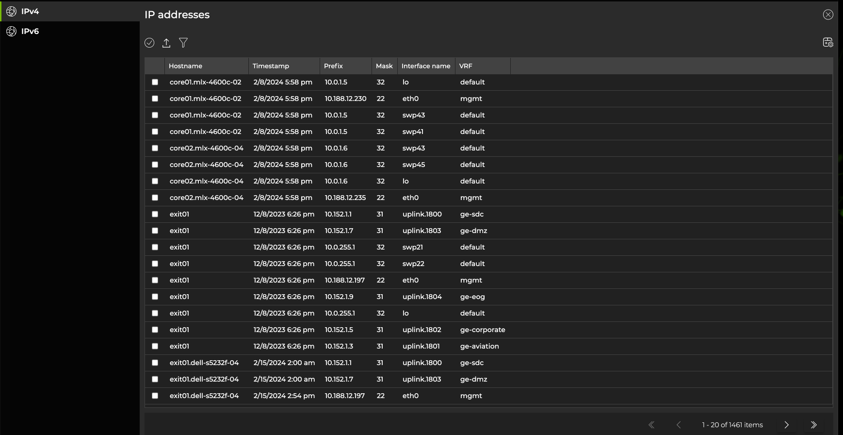Switch to the IPv4 tab
This screenshot has height=435, width=843.
[30, 11]
